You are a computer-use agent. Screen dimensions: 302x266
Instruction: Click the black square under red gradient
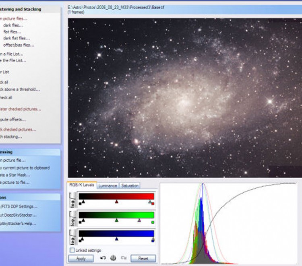tap(80, 204)
